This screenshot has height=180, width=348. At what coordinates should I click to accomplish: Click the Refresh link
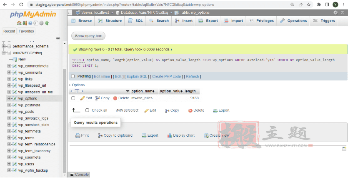pos(193,77)
